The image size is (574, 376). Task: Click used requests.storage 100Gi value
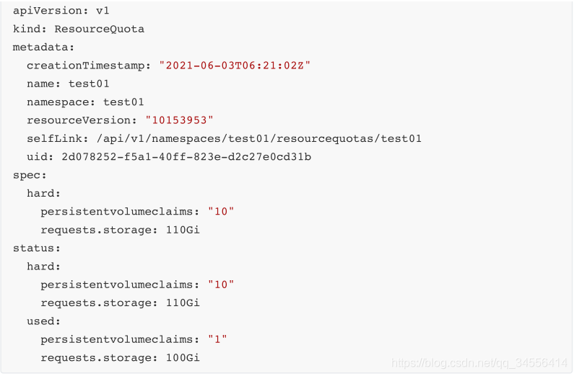tap(183, 358)
